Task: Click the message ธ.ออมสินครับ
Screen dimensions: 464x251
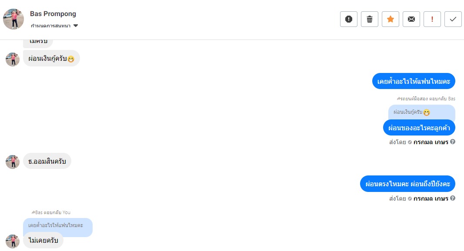Action: tap(47, 162)
